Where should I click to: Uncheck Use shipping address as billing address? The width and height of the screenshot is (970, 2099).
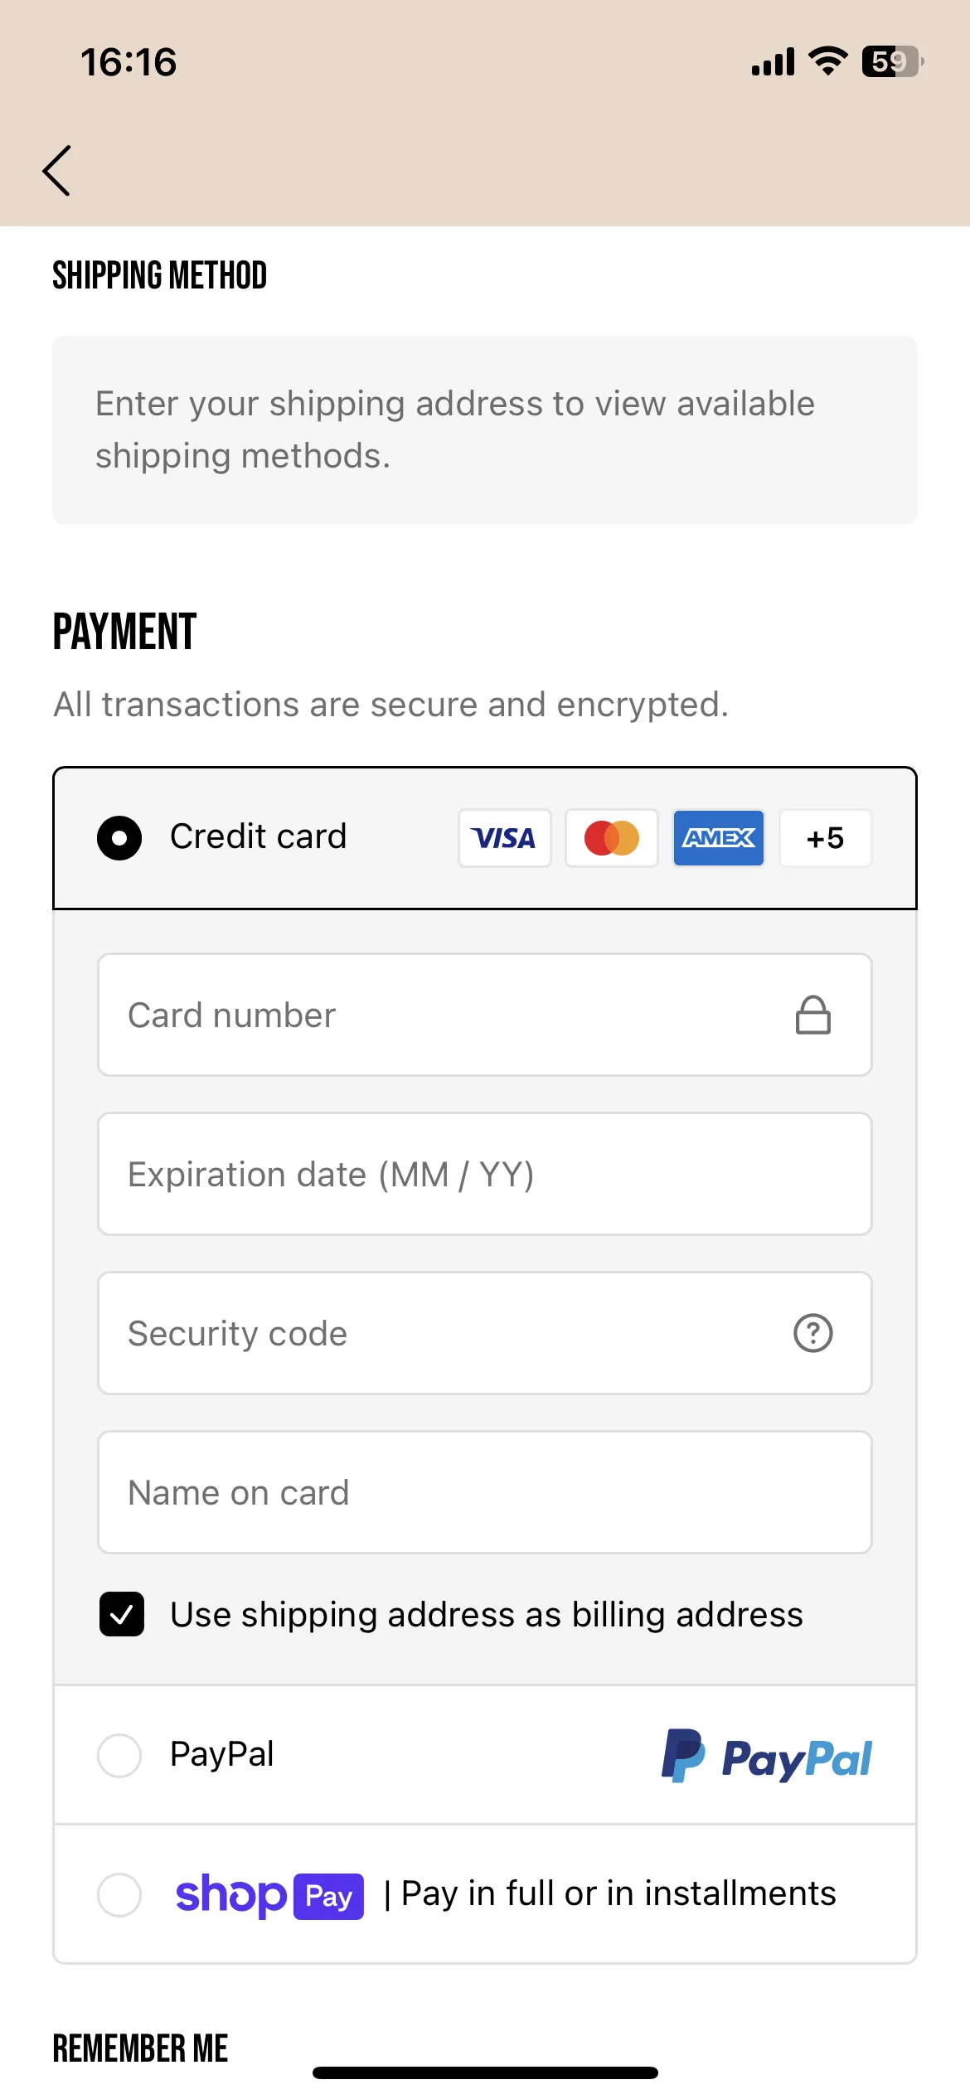[x=122, y=1614]
